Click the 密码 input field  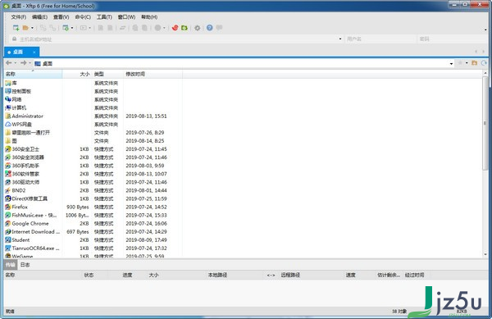[x=452, y=39]
